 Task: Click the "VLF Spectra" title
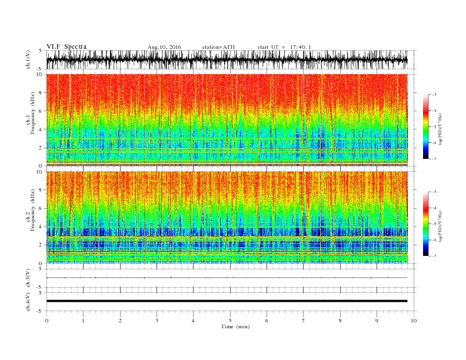point(66,46)
